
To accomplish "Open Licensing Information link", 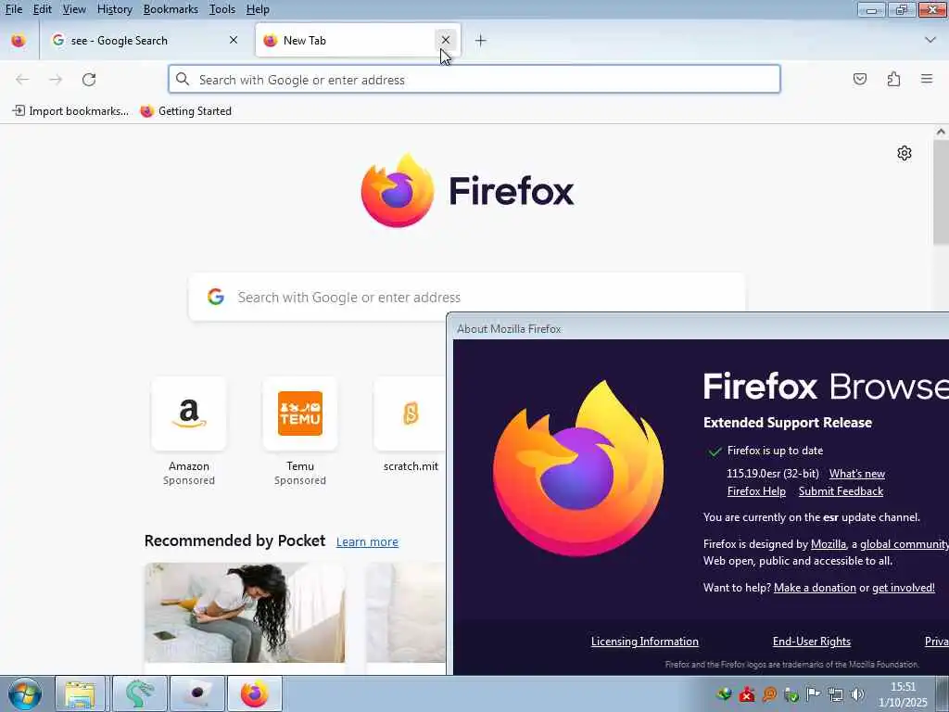I will pos(645,642).
